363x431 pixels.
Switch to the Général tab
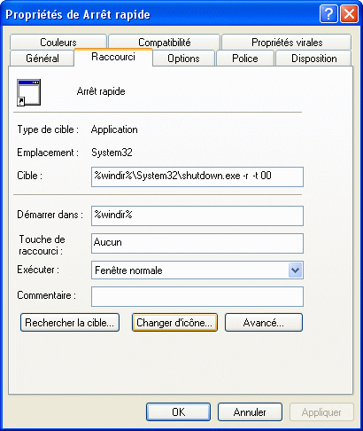pyautogui.click(x=42, y=59)
